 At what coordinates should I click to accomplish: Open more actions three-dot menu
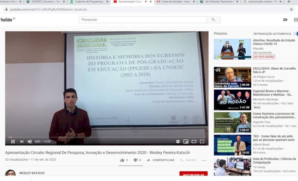(204, 160)
